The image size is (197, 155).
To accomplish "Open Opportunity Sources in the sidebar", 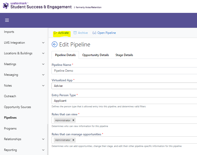I will click(x=18, y=107).
